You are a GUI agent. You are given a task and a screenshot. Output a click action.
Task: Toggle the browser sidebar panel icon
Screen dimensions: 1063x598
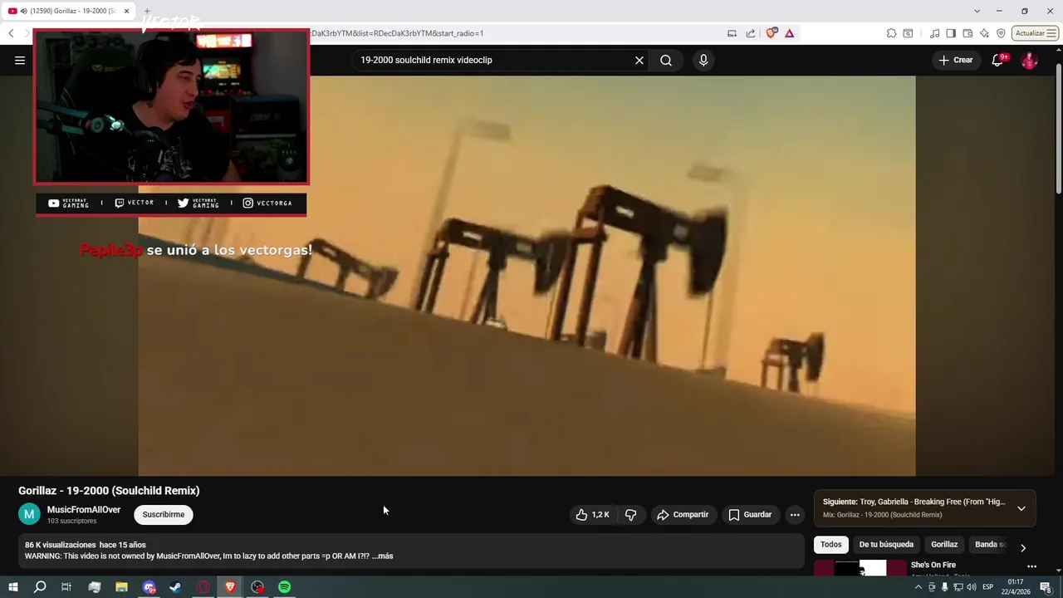[x=951, y=33]
